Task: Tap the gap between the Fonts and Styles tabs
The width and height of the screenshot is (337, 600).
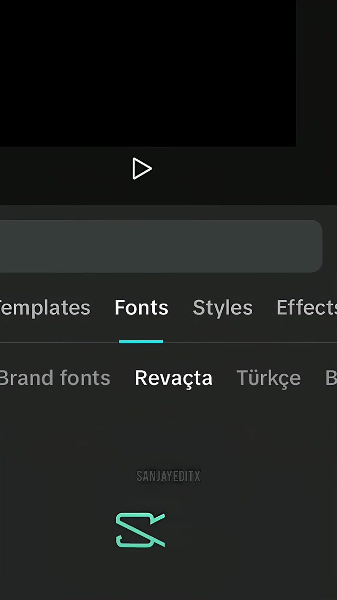Action: click(x=181, y=308)
